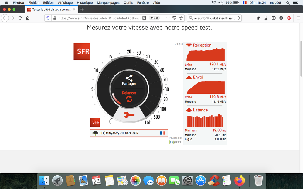Bookmark this page with the star icon
This screenshot has width=303, height=189.
(181, 18)
